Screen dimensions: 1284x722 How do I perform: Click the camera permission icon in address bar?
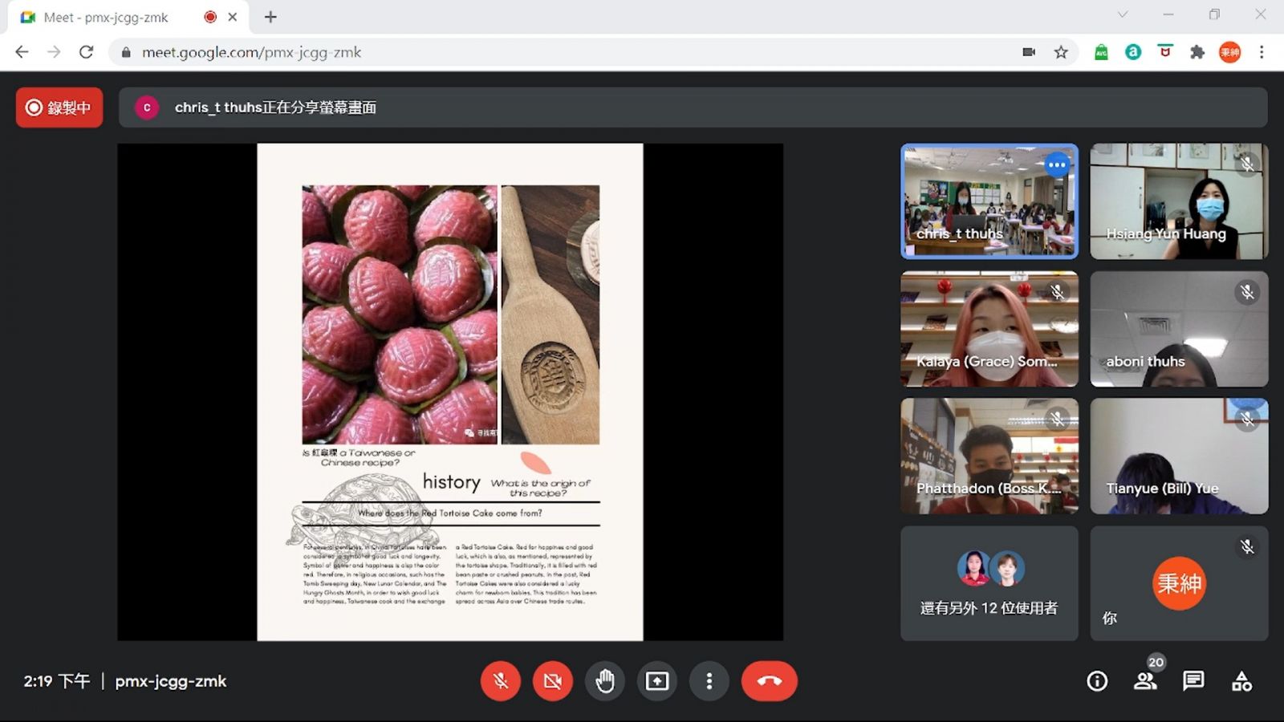(1029, 52)
